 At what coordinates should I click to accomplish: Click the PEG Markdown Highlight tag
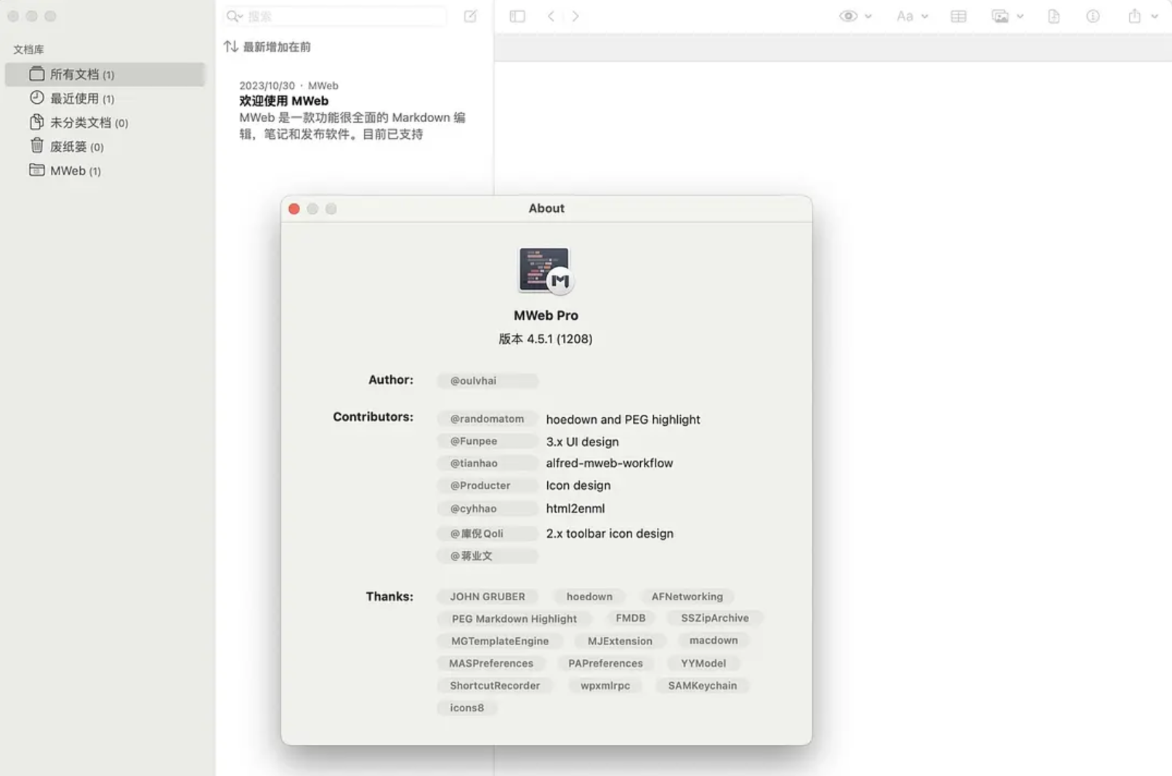514,619
